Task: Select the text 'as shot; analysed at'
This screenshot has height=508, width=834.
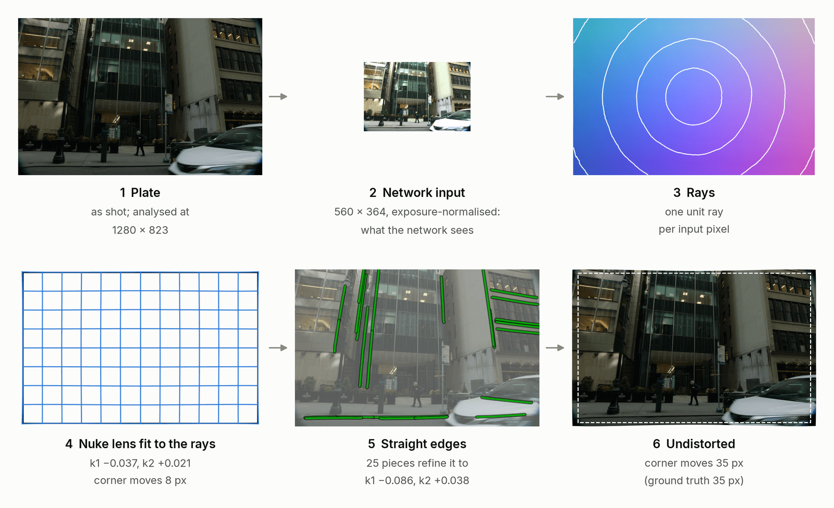Action: tap(140, 212)
